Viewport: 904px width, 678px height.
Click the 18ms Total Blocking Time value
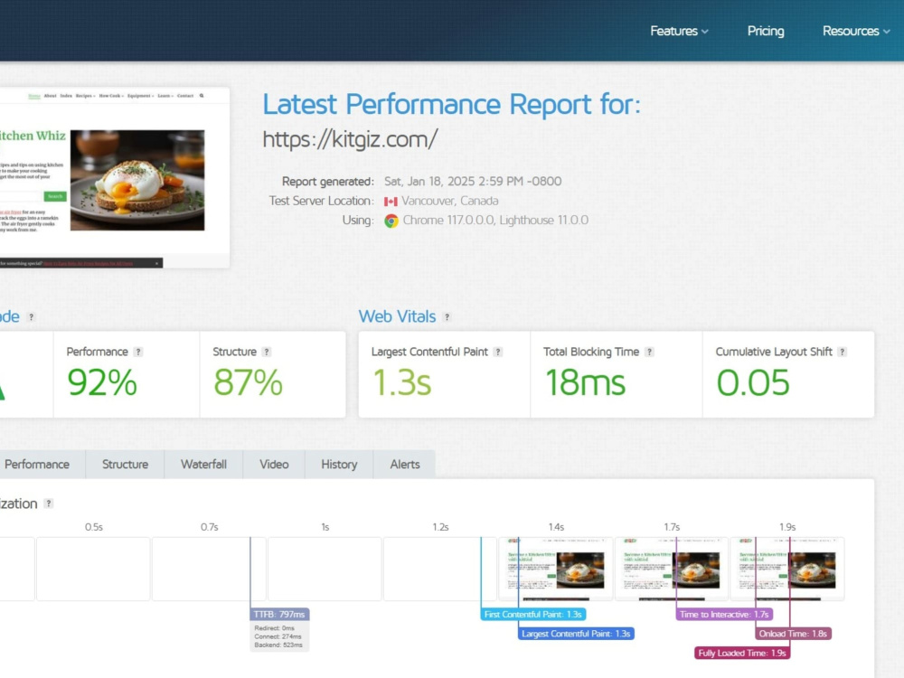tap(585, 382)
